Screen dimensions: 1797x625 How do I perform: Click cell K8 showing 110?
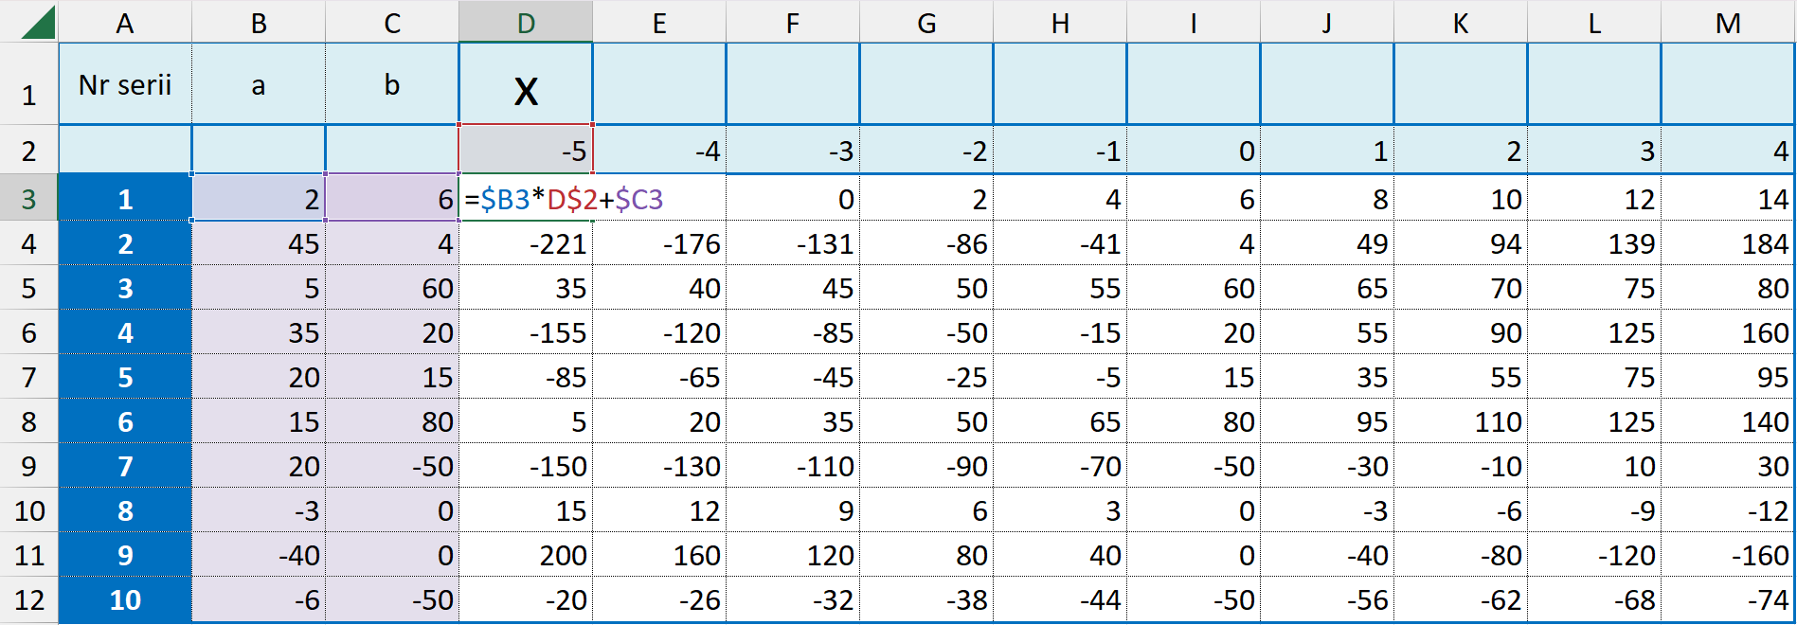point(1460,421)
